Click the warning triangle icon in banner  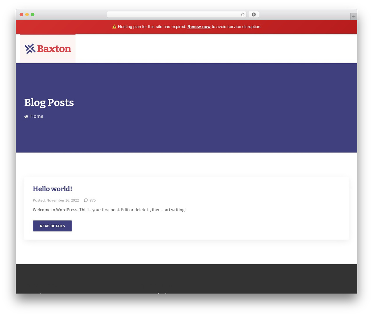tap(114, 27)
